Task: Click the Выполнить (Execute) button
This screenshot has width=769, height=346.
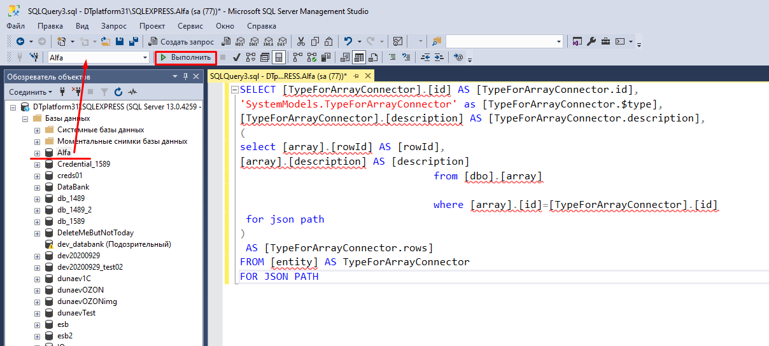Action: [x=186, y=57]
